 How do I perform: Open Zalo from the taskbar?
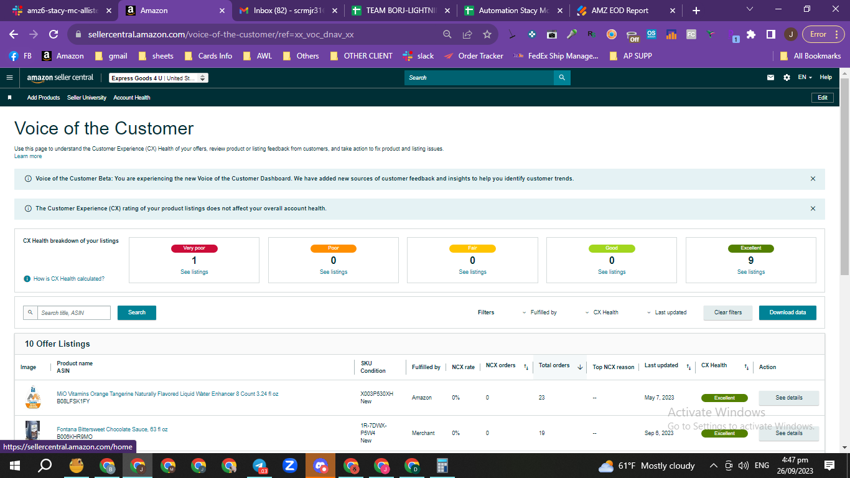[289, 465]
